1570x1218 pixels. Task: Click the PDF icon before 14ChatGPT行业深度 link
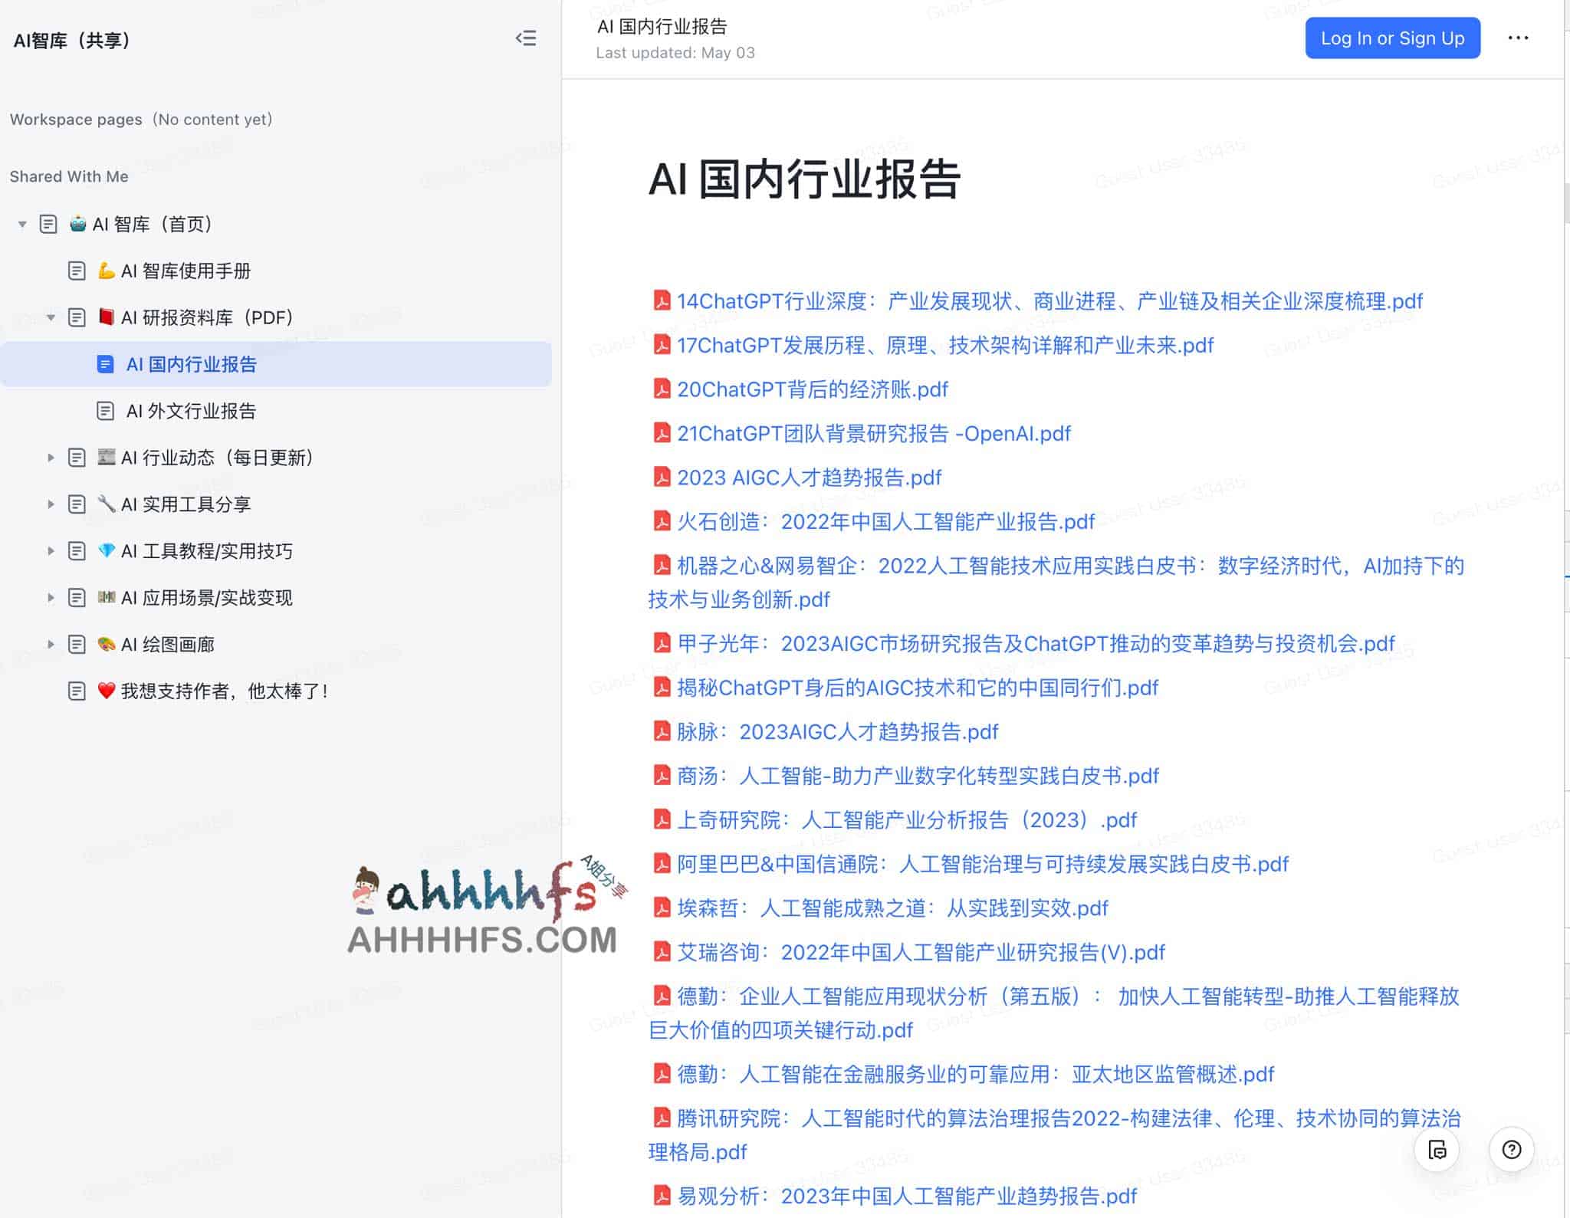(x=661, y=301)
